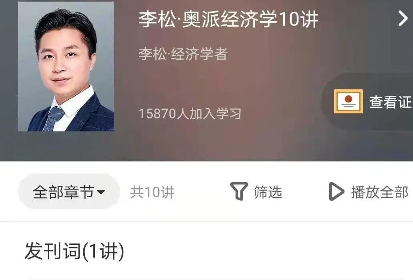Tap the red seal on the certificate icon
Viewport: 413px width, 280px height.
[349, 99]
